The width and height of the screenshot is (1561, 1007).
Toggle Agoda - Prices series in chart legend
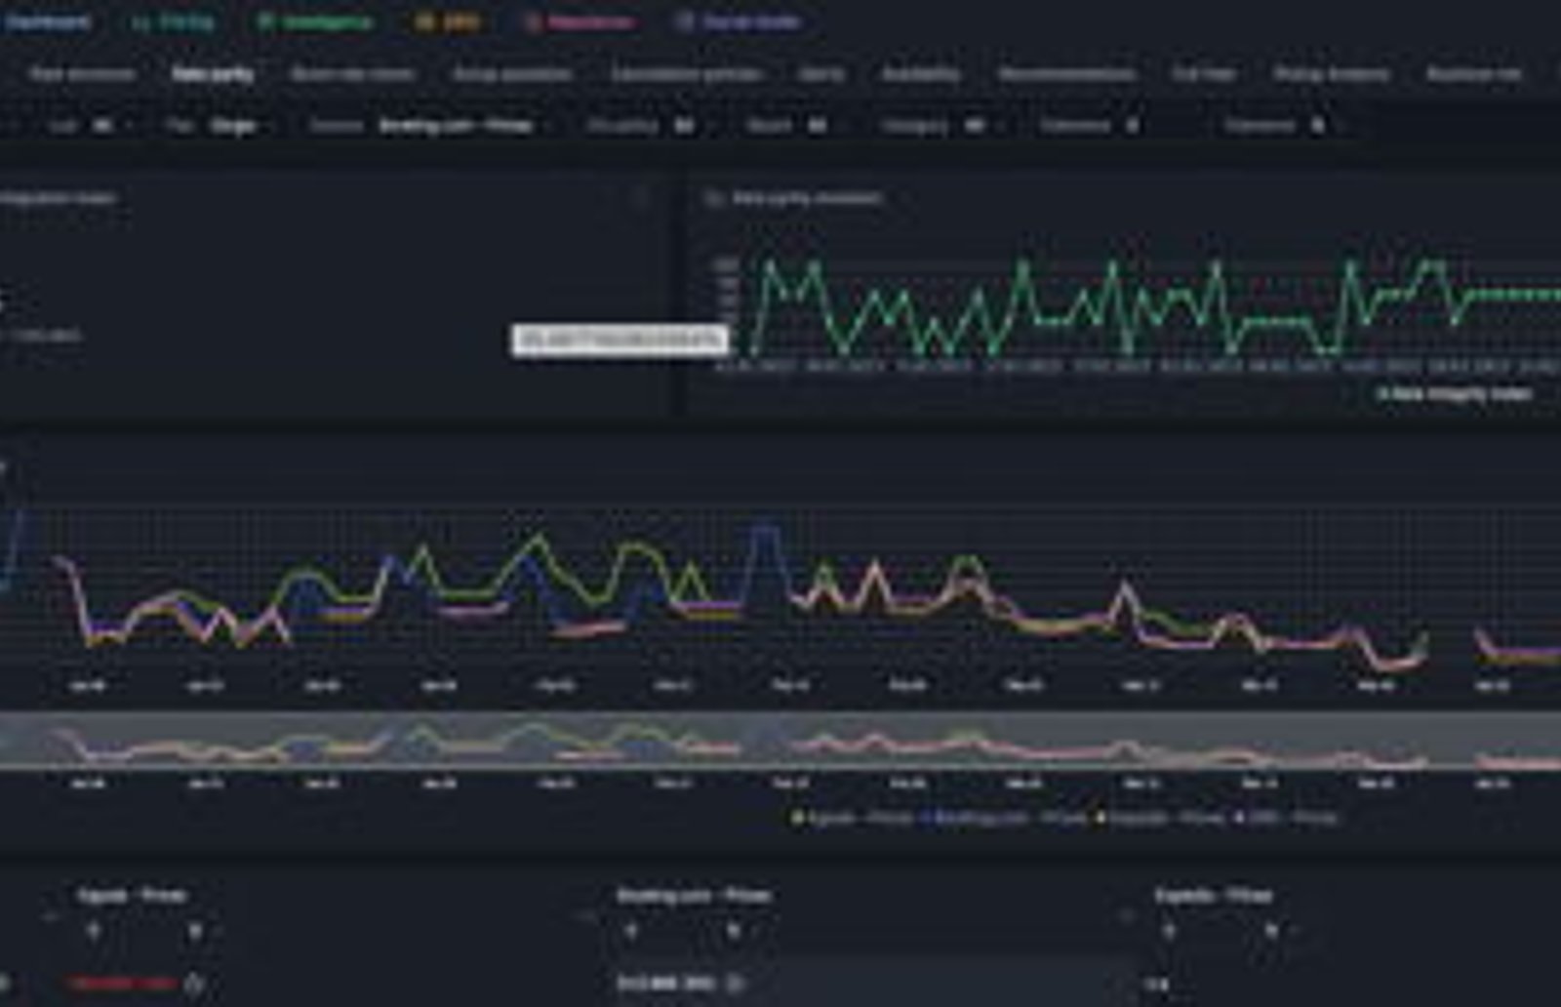point(852,818)
